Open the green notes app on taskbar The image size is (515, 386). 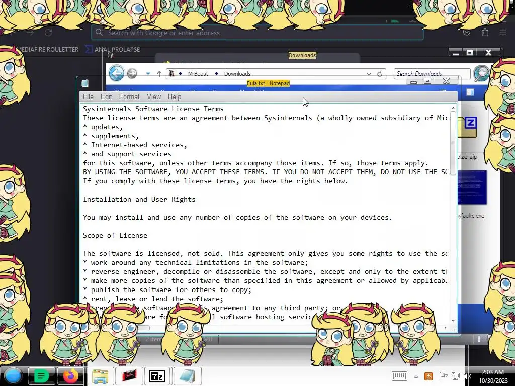41,376
